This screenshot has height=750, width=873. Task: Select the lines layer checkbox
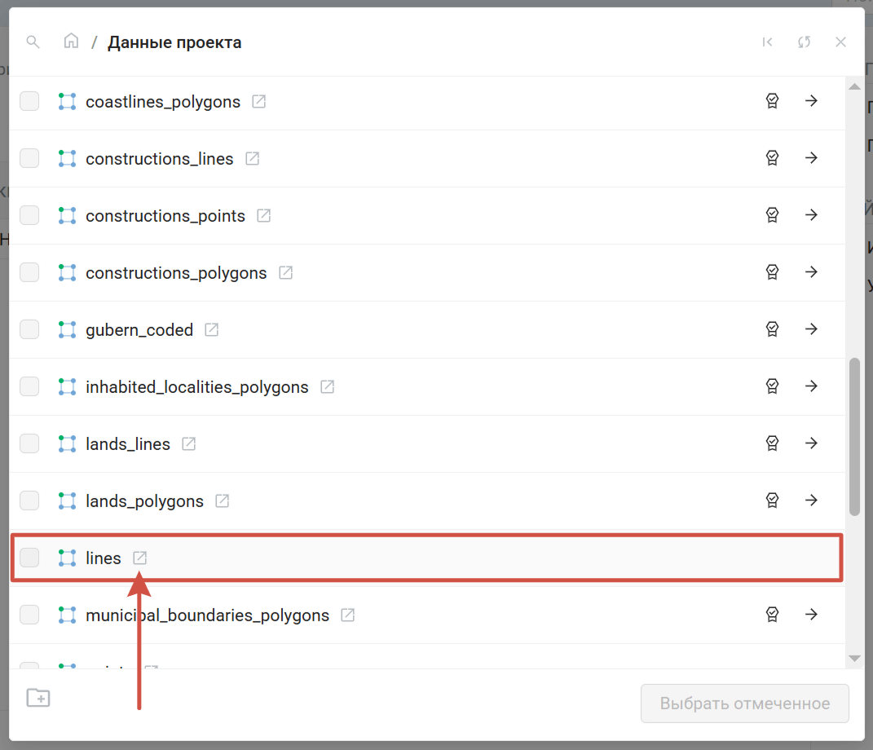[29, 558]
